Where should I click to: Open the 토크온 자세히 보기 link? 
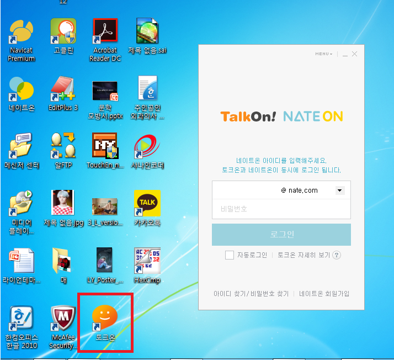click(x=304, y=255)
